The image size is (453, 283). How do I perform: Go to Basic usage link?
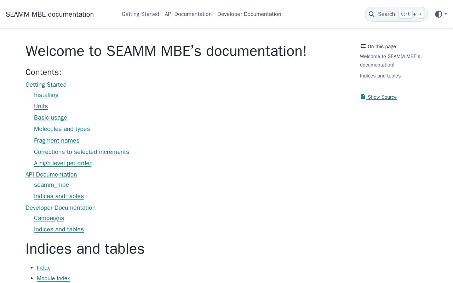click(51, 117)
